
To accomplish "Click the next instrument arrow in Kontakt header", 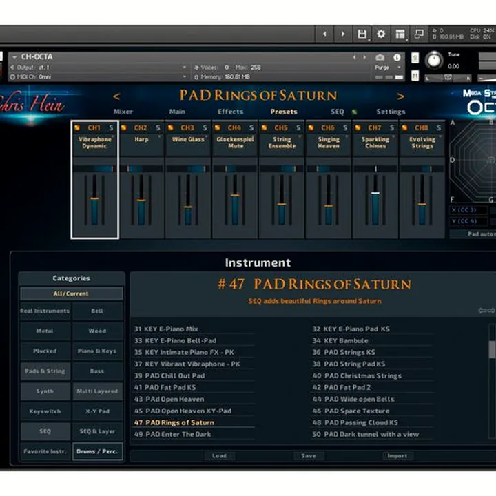I will point(343,34).
